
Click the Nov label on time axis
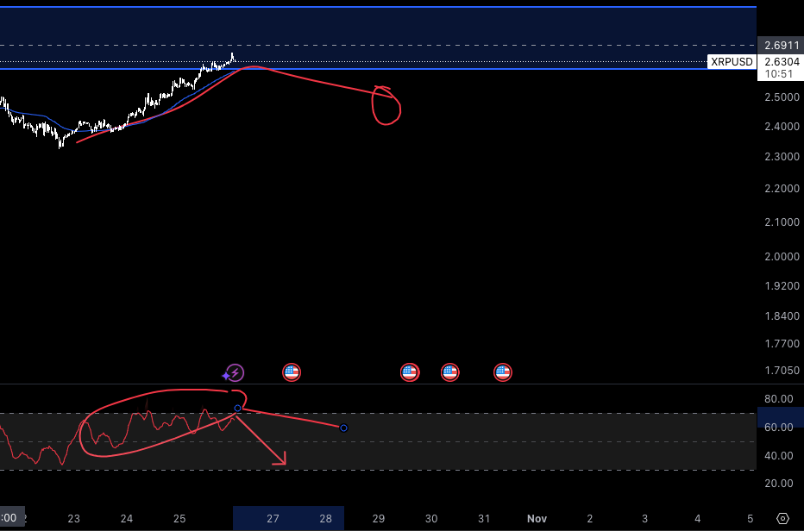click(537, 518)
